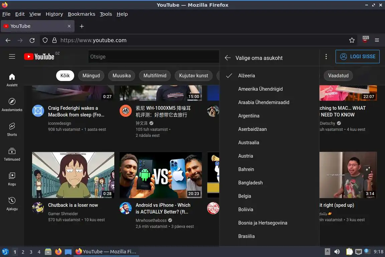Screen dimensions: 385x257
Task: Open Kogu library in sidebar
Action: [12, 179]
